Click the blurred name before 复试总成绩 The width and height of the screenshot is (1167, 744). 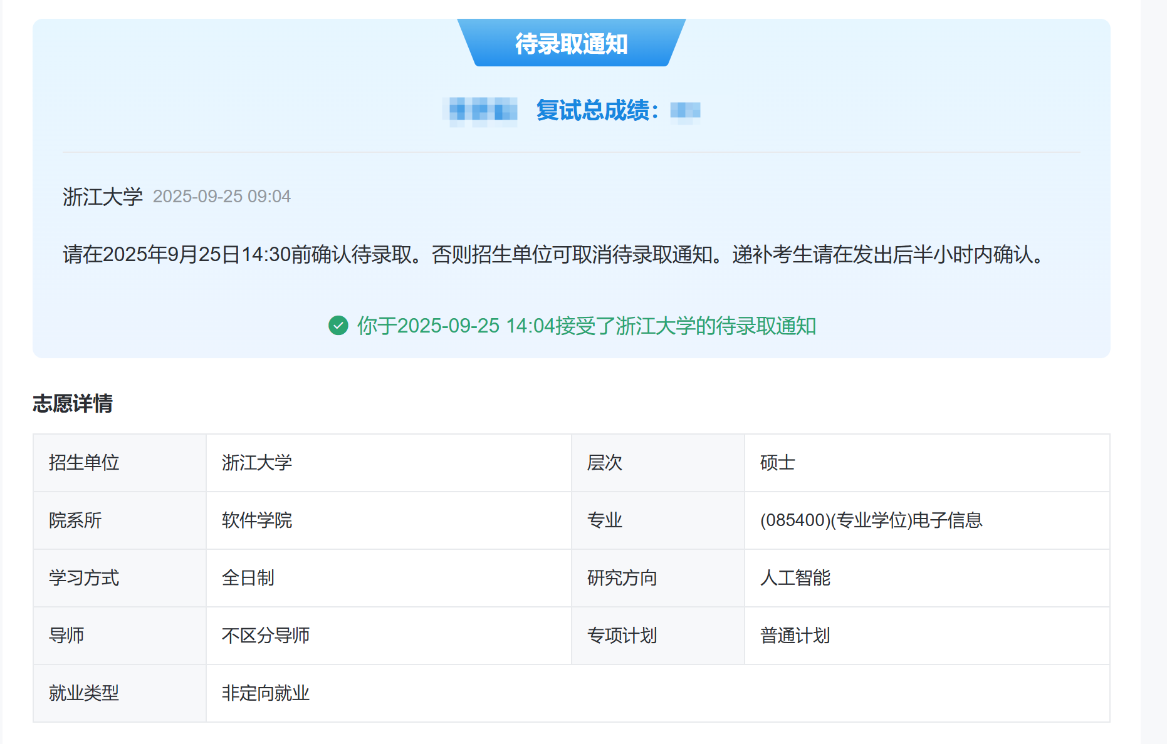(x=481, y=111)
